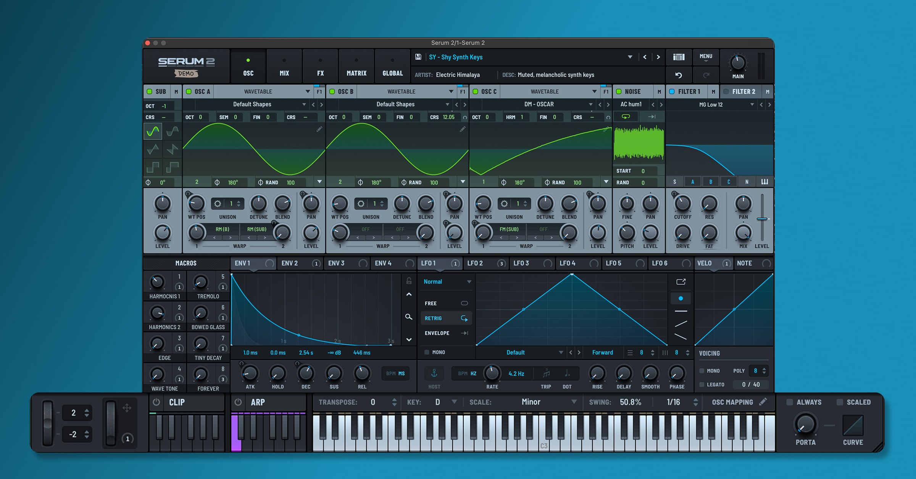Open OSC A unison settings gear

tap(218, 204)
